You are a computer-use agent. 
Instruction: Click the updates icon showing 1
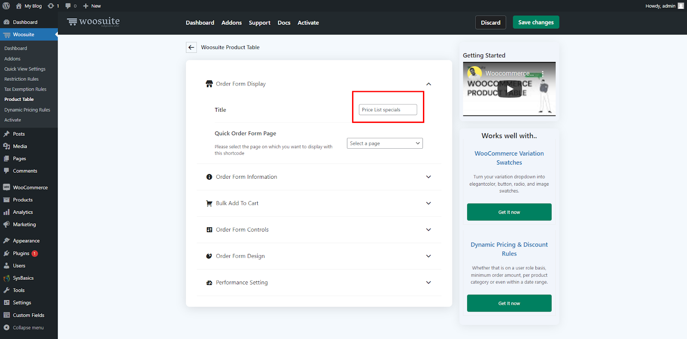click(51, 6)
